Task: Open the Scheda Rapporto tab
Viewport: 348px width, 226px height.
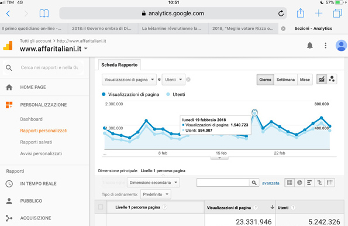Action: (119, 65)
